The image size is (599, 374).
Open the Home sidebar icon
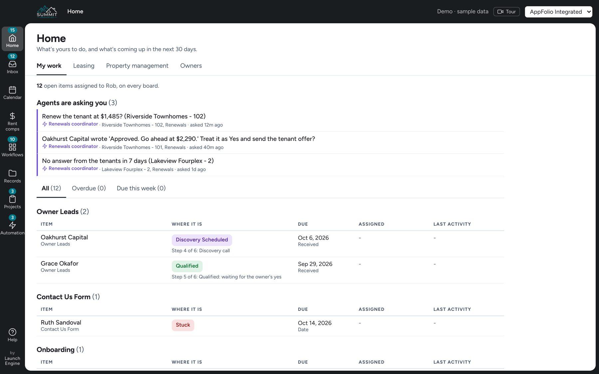[12, 39]
